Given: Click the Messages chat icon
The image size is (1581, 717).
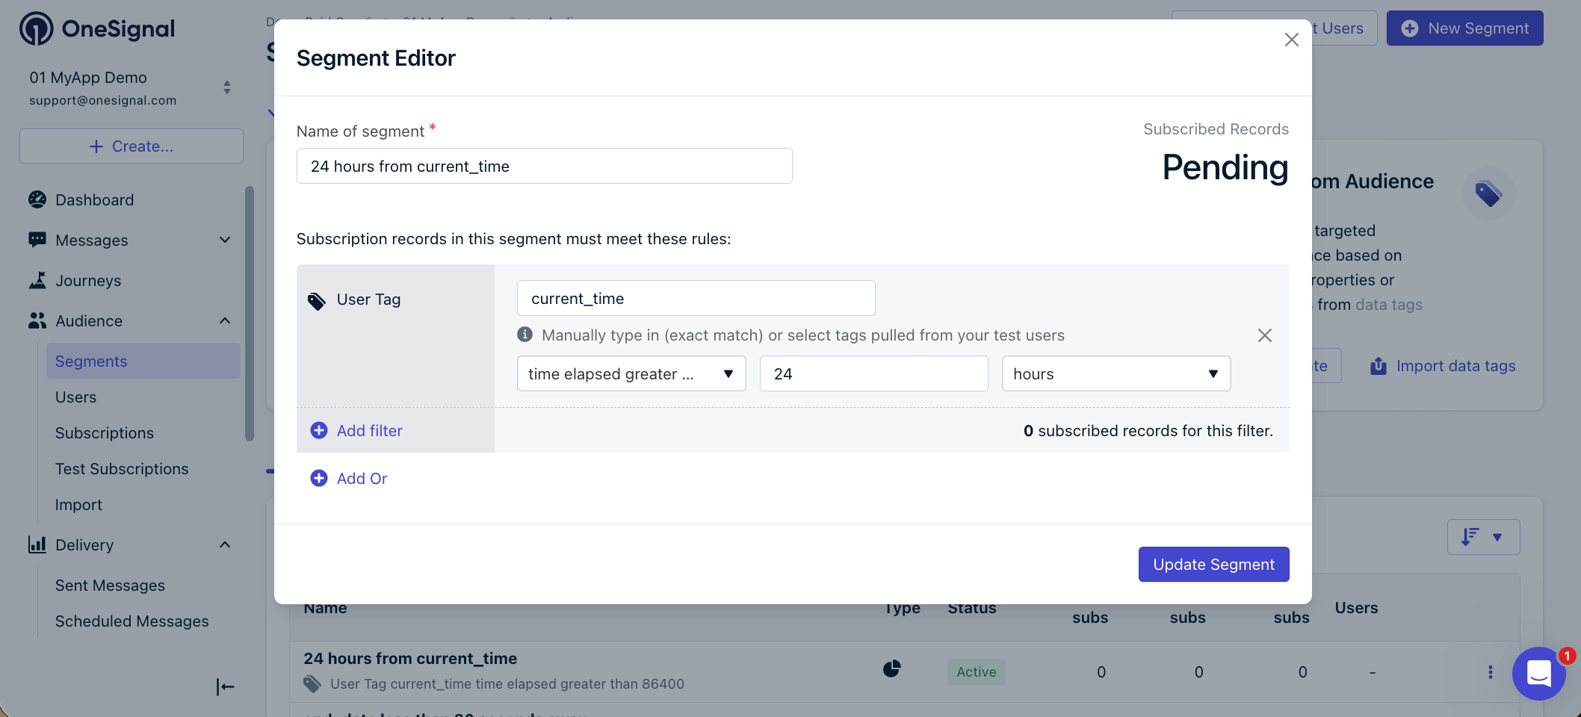Looking at the screenshot, I should (37, 240).
